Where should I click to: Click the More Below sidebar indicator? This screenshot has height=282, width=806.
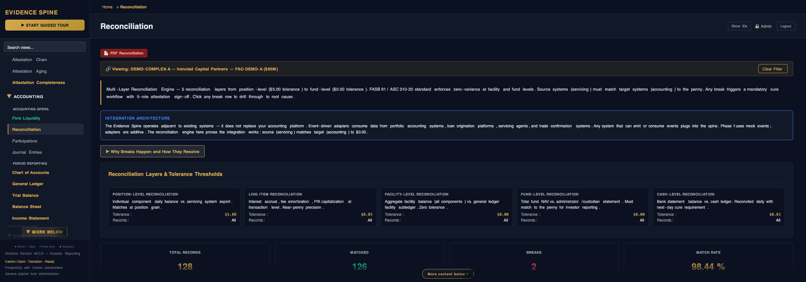pos(45,232)
